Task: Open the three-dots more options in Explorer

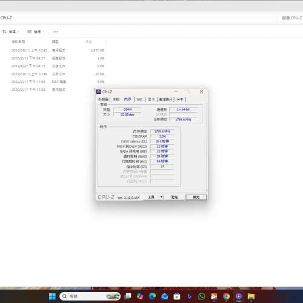Action: tap(56, 32)
